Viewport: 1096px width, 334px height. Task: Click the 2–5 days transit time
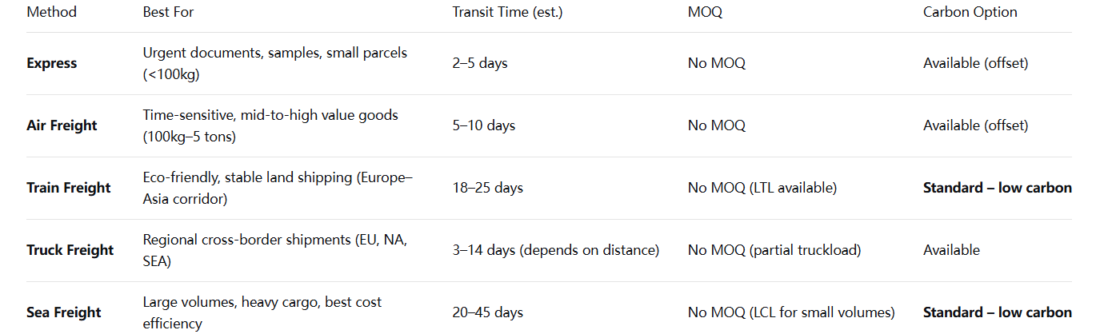480,63
